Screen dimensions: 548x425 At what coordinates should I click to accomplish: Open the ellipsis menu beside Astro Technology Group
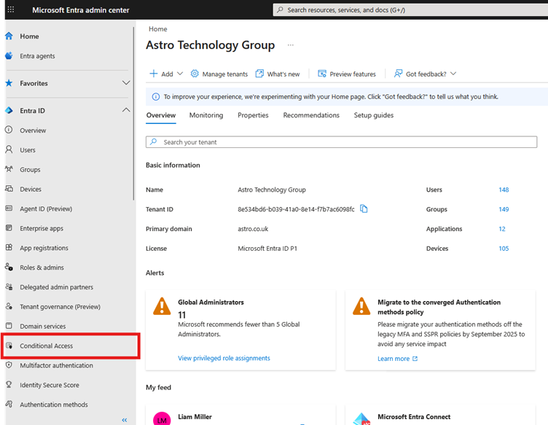coord(291,45)
